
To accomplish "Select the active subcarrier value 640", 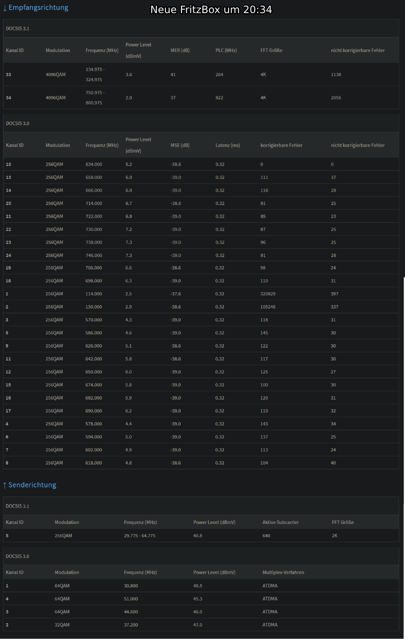I will (x=266, y=536).
